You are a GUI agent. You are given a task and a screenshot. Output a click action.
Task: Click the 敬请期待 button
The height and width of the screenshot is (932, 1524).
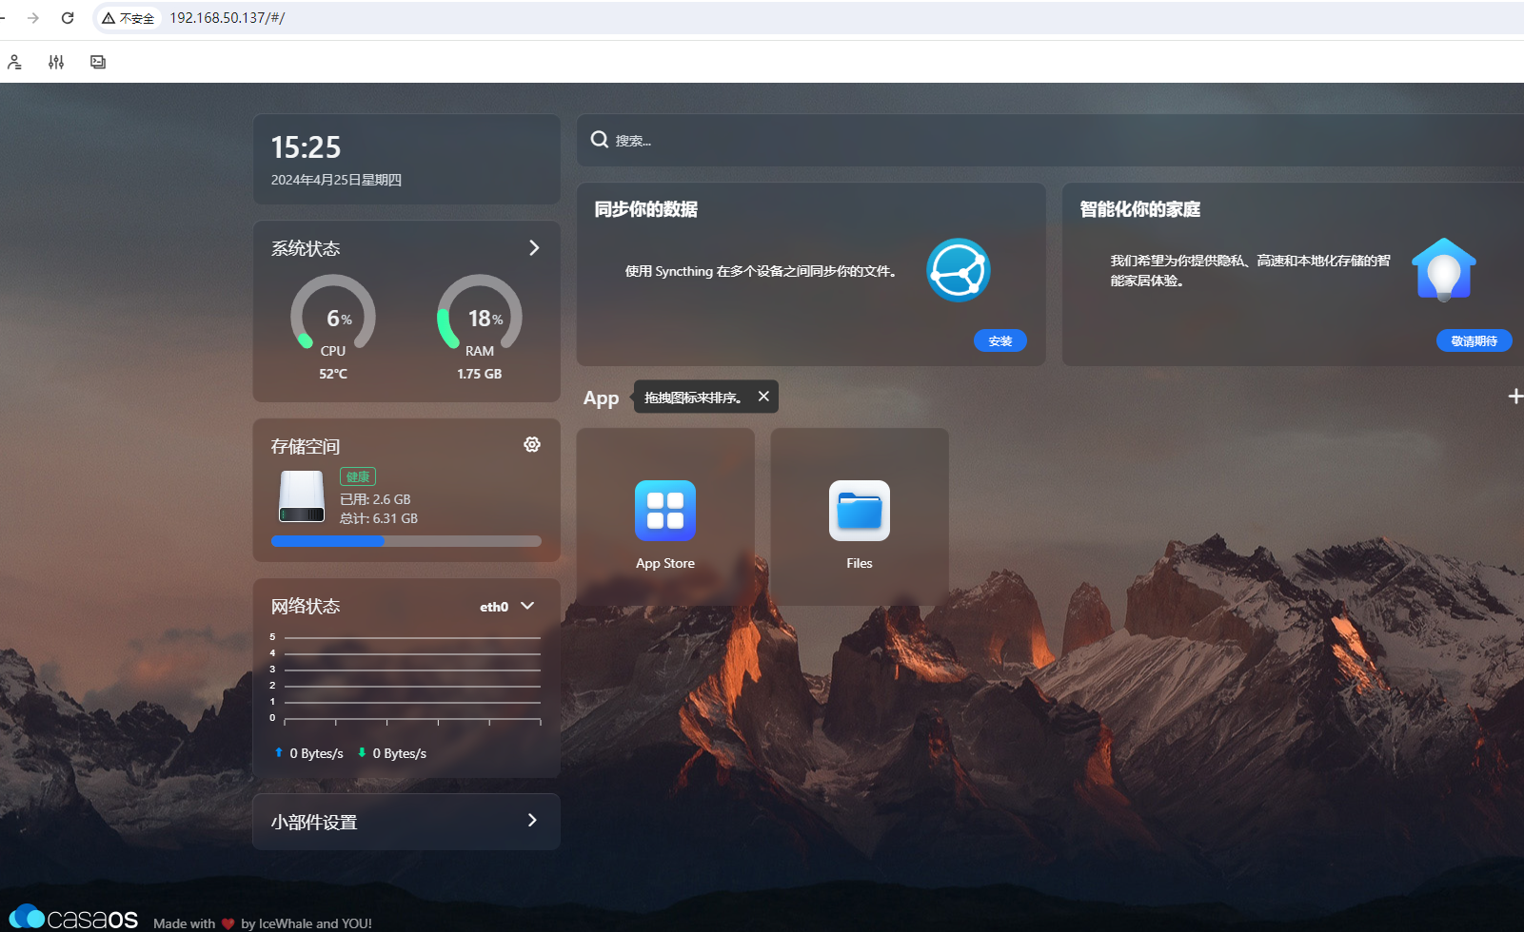(1473, 340)
